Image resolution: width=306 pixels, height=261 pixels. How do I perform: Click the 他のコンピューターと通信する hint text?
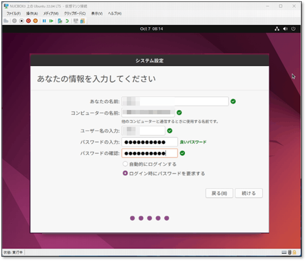tap(170, 122)
